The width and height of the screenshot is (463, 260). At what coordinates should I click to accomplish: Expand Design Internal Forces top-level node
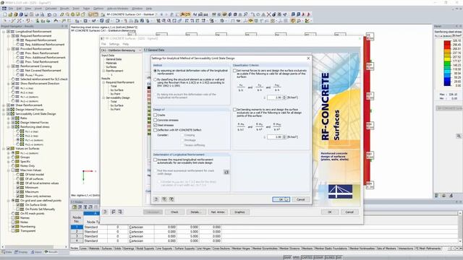(x=4, y=109)
